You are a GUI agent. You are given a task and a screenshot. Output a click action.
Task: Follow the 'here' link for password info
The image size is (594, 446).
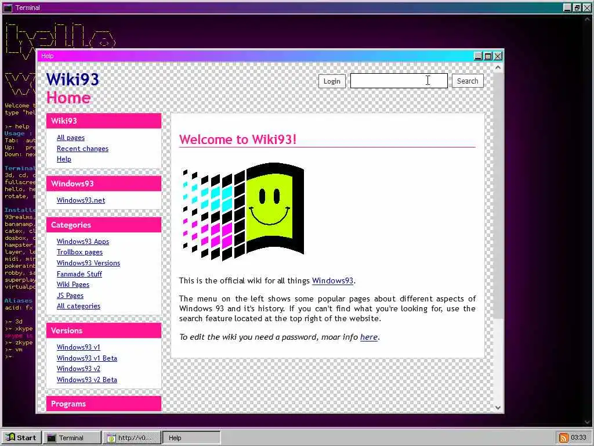click(x=369, y=337)
